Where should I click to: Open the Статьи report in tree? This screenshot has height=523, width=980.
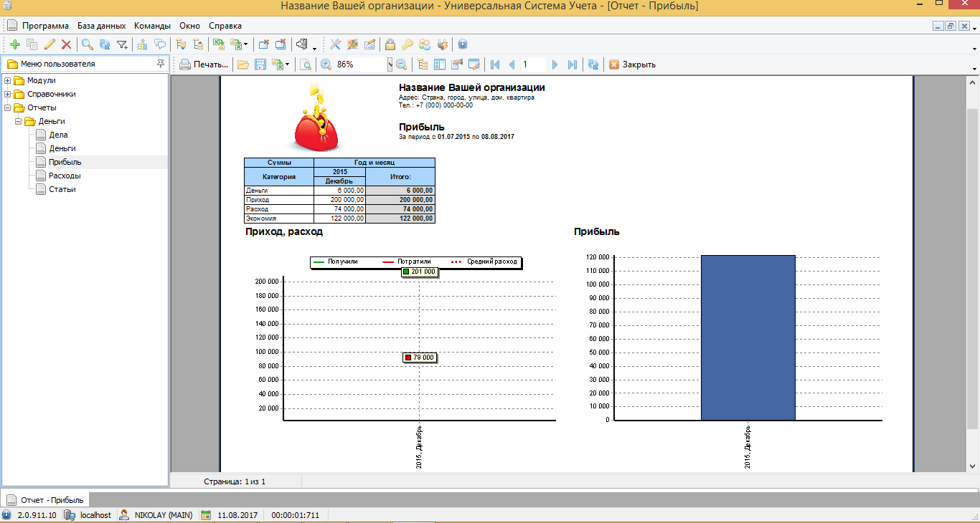click(x=62, y=189)
